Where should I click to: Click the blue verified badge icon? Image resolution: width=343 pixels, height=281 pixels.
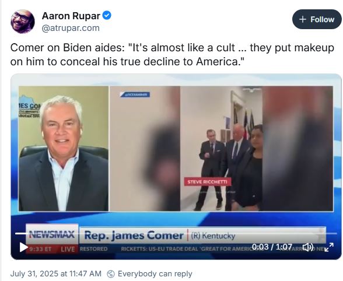point(107,16)
